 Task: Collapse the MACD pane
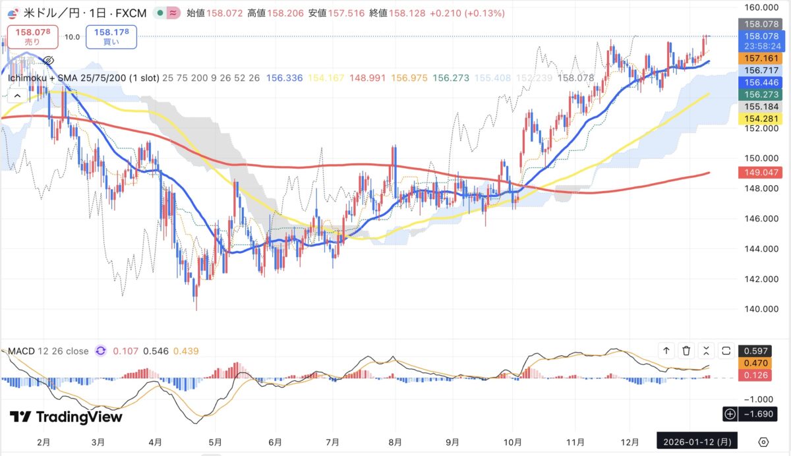706,351
